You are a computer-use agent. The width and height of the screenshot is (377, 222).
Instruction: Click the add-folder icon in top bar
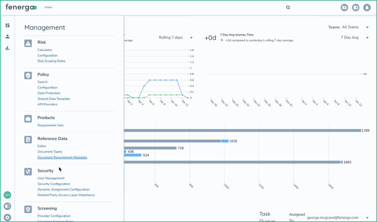point(344,8)
